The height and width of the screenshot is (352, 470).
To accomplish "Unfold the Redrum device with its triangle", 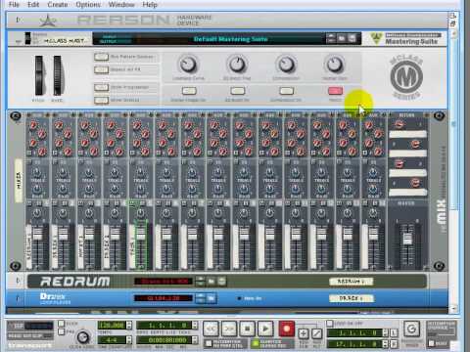I will tap(18, 281).
